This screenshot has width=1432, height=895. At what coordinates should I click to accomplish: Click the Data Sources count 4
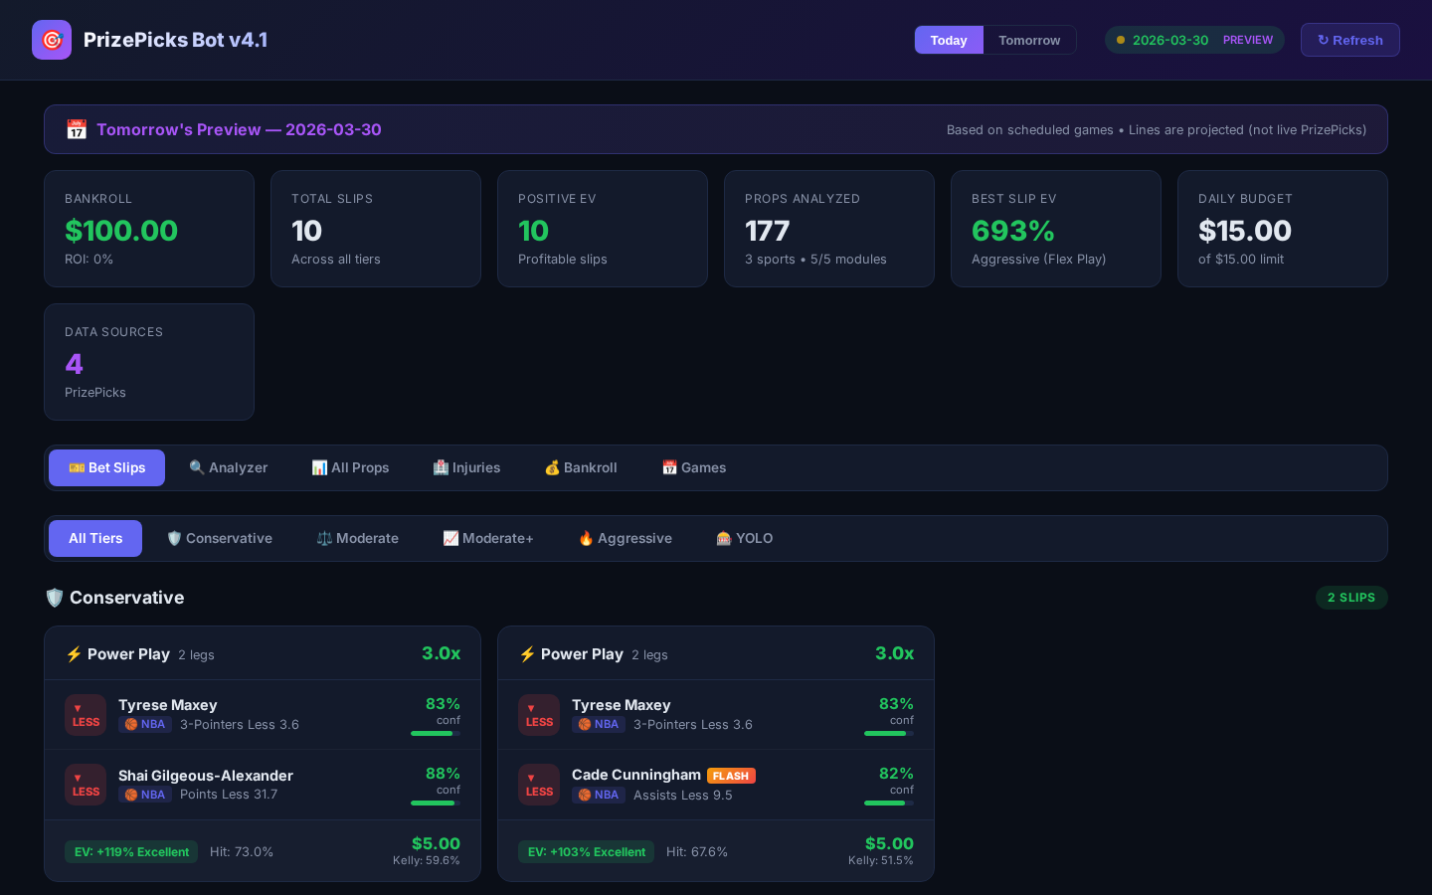coord(74,364)
